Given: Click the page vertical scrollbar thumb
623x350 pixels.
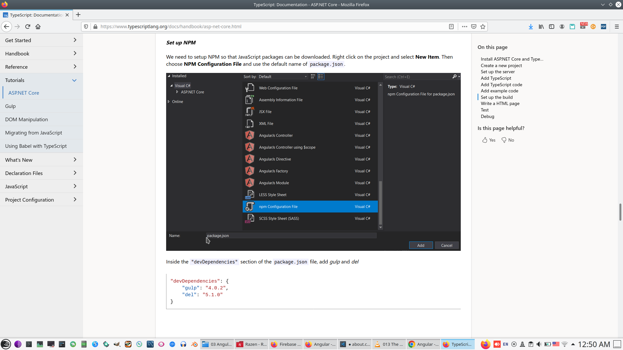Looking at the screenshot, I should 620,212.
